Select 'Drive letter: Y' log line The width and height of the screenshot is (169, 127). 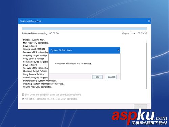click(x=30, y=65)
